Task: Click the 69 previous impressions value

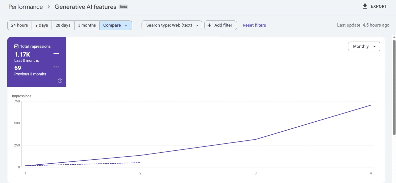Action: [x=18, y=68]
